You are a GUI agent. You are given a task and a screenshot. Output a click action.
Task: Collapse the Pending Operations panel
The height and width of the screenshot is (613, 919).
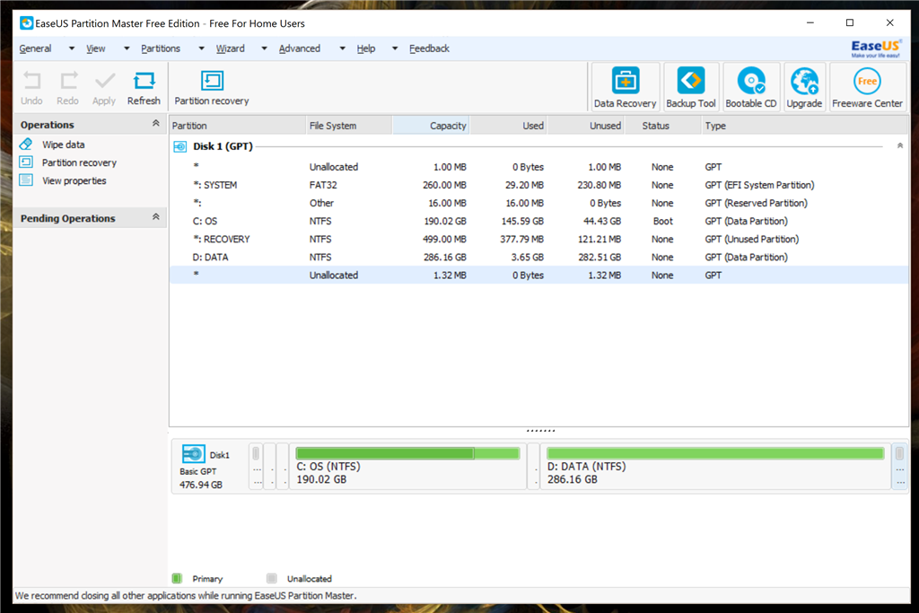click(156, 217)
